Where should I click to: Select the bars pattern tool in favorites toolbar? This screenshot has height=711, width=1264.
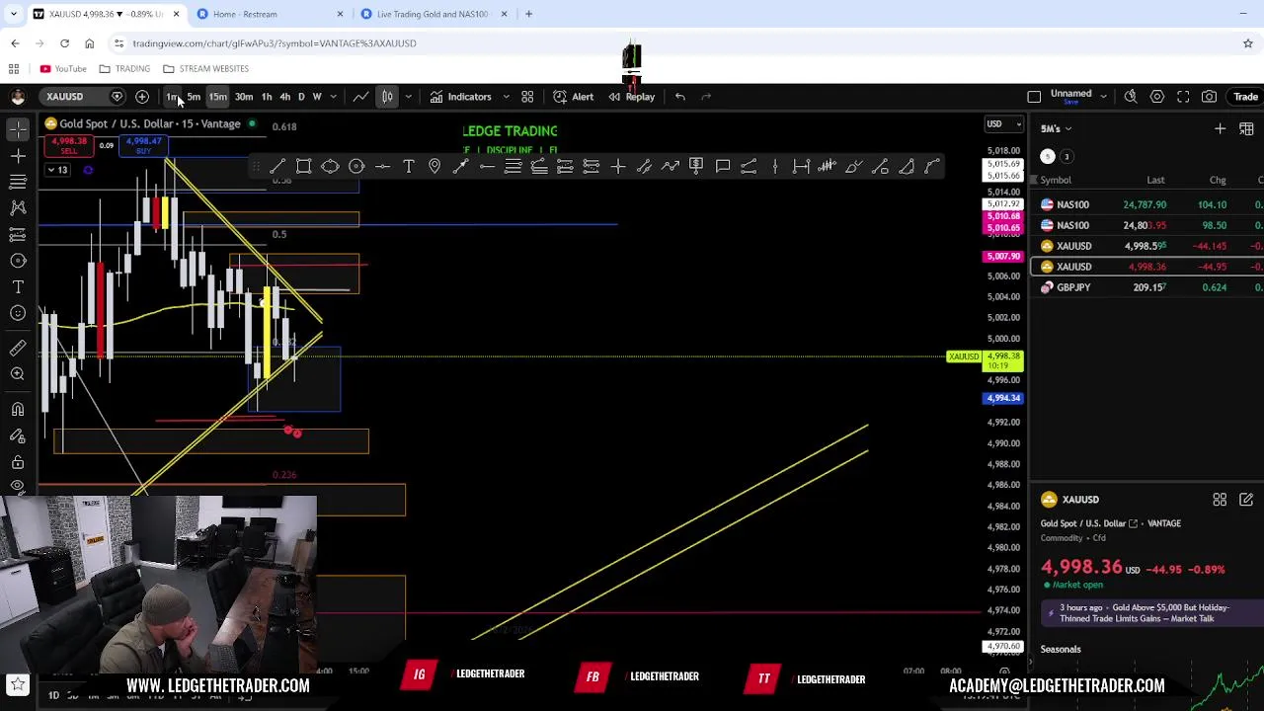click(x=828, y=166)
